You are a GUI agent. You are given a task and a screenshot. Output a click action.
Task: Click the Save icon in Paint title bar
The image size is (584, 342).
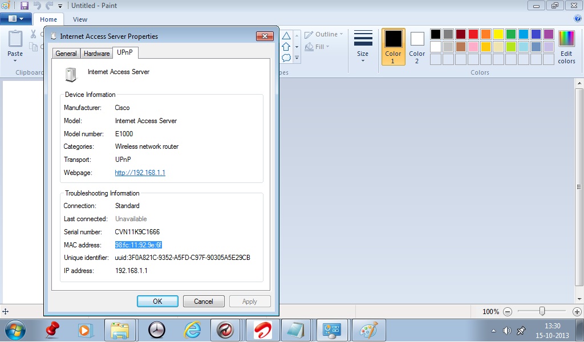pyautogui.click(x=25, y=6)
